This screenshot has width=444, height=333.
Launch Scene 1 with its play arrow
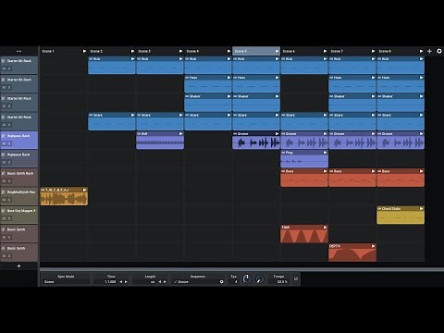(84, 51)
